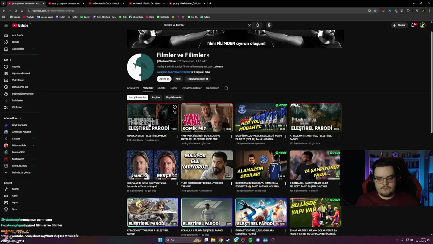Click the Filmler ve Filimler avatar

(140, 67)
